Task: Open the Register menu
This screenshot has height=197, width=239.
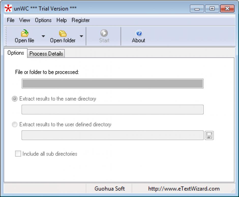Action: [x=81, y=20]
